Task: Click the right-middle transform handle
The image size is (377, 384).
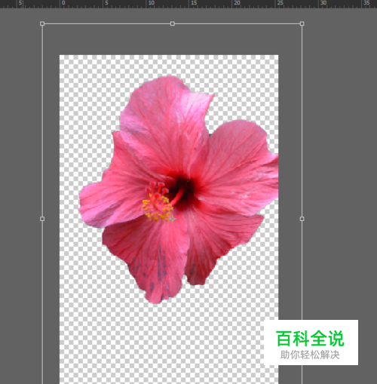Action: click(x=302, y=219)
